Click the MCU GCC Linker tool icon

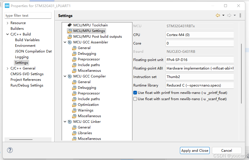pyautogui.click(x=70, y=122)
